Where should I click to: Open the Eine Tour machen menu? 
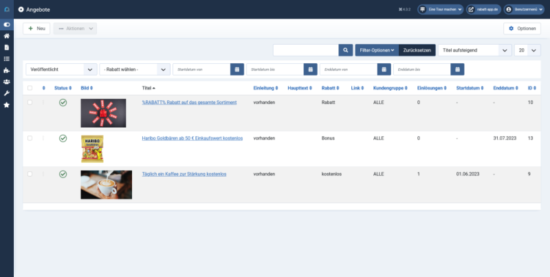pos(440,10)
